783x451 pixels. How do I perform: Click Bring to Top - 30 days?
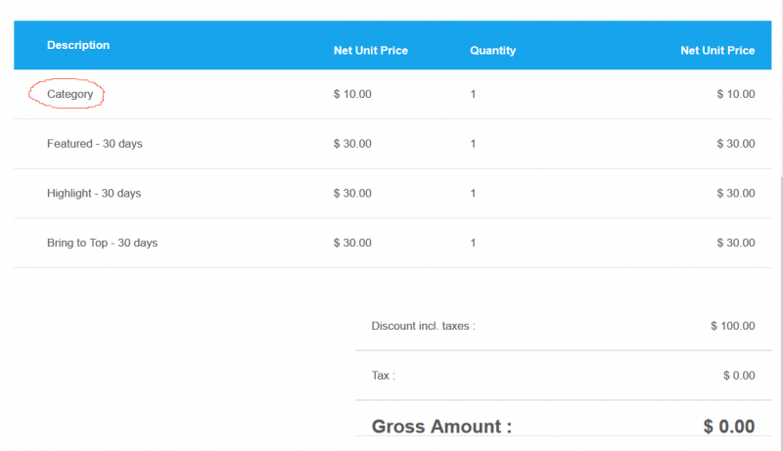[x=103, y=243]
